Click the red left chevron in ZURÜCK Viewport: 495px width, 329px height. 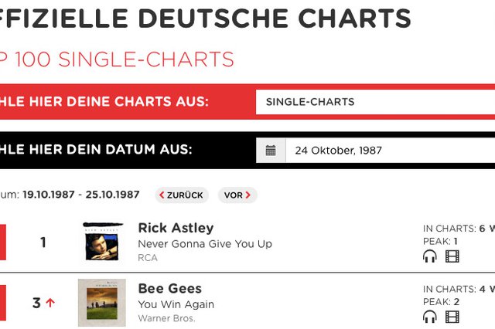click(x=162, y=195)
